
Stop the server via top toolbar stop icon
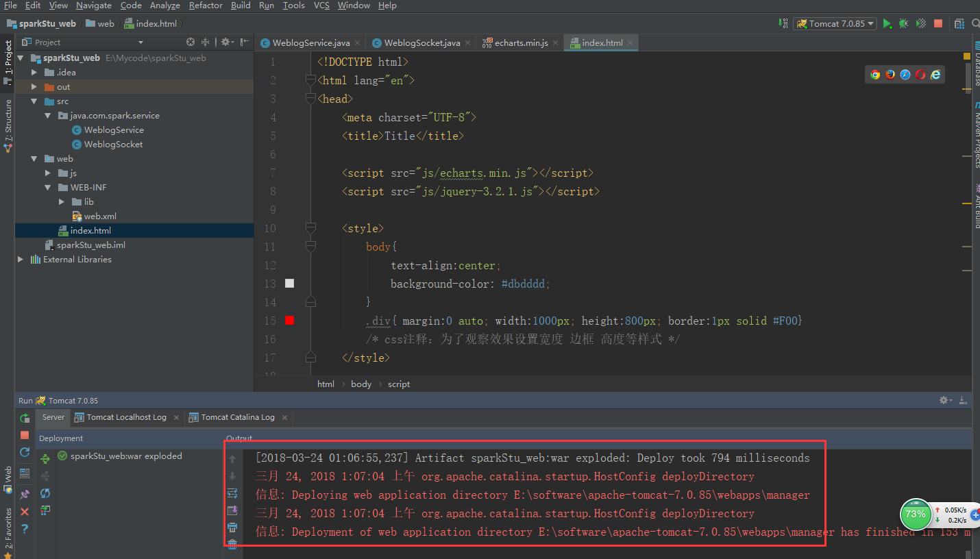click(x=938, y=23)
